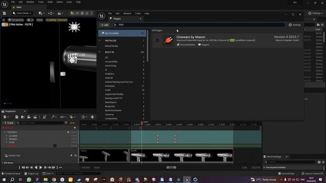326x183 pixels.
Task: Click the Save level icon in main toolbar
Action: pyautogui.click(x=5, y=13)
